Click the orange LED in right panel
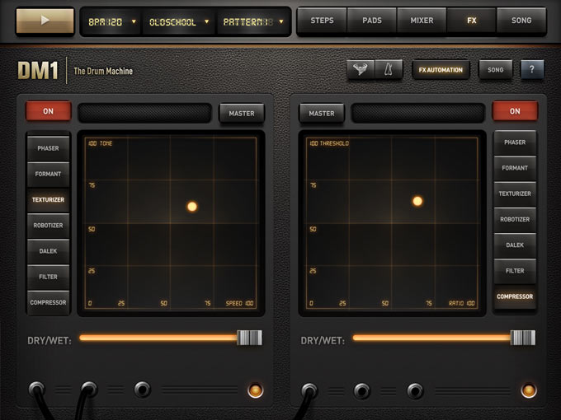561x420 pixels. tap(529, 390)
